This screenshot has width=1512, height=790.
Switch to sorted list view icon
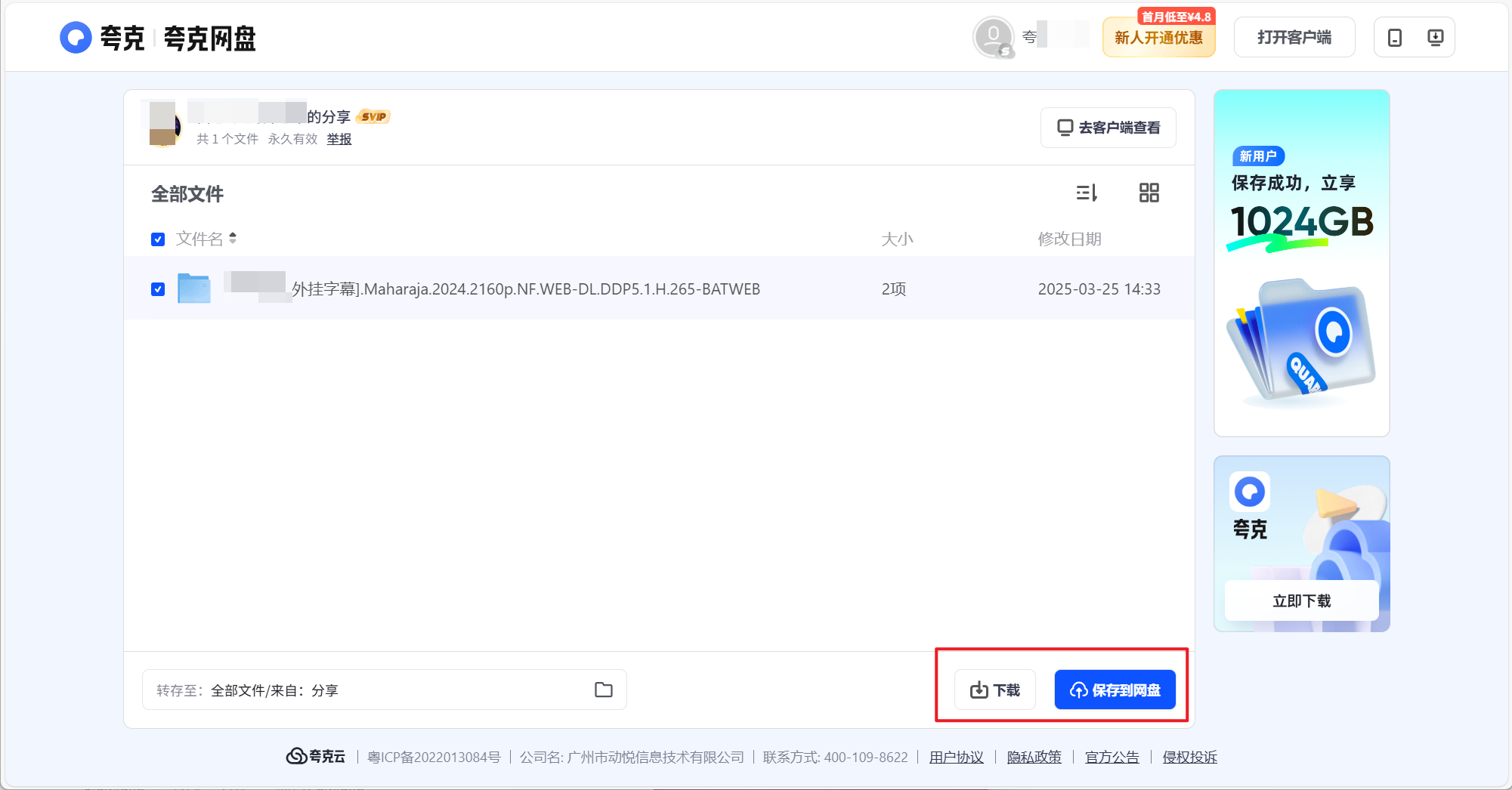[x=1087, y=193]
